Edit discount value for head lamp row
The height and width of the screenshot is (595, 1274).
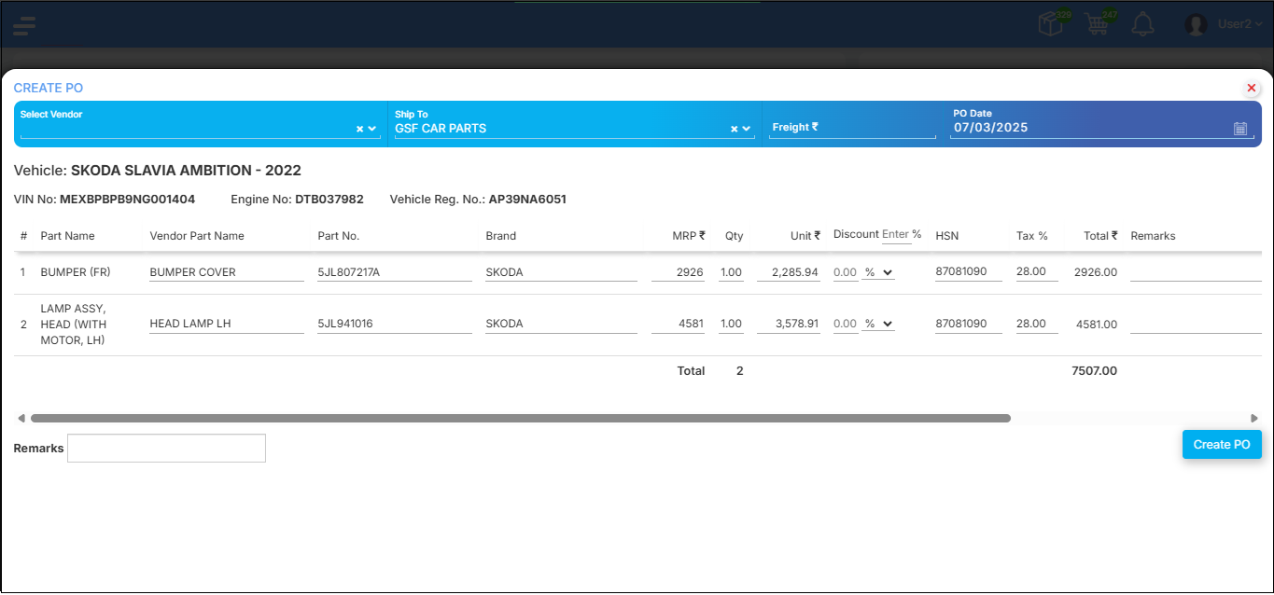pos(846,324)
